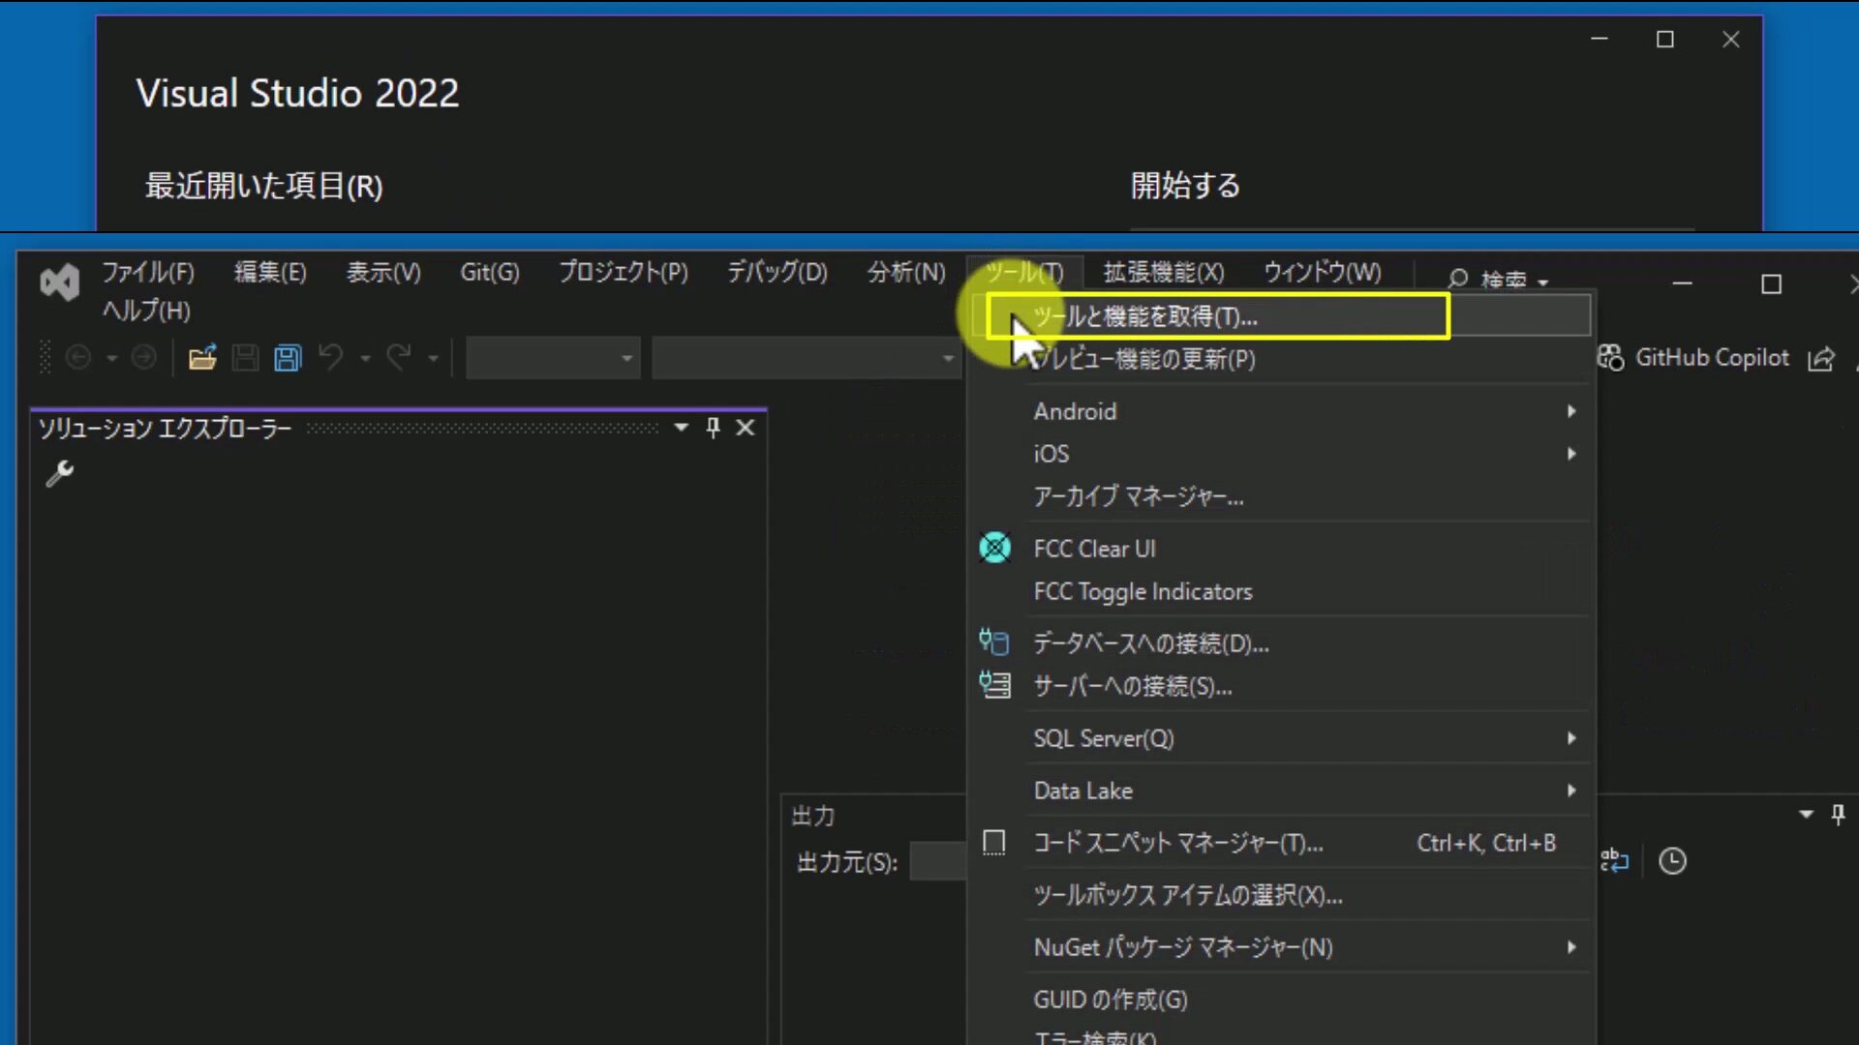Click the server connection icon
Image resolution: width=1859 pixels, height=1045 pixels.
tap(994, 685)
